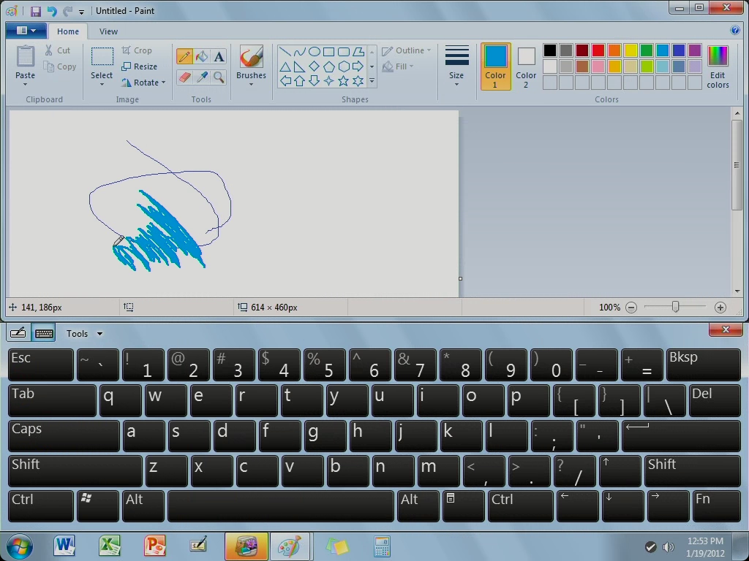Select the Pencil tool
The height and width of the screenshot is (561, 749).
click(x=184, y=57)
